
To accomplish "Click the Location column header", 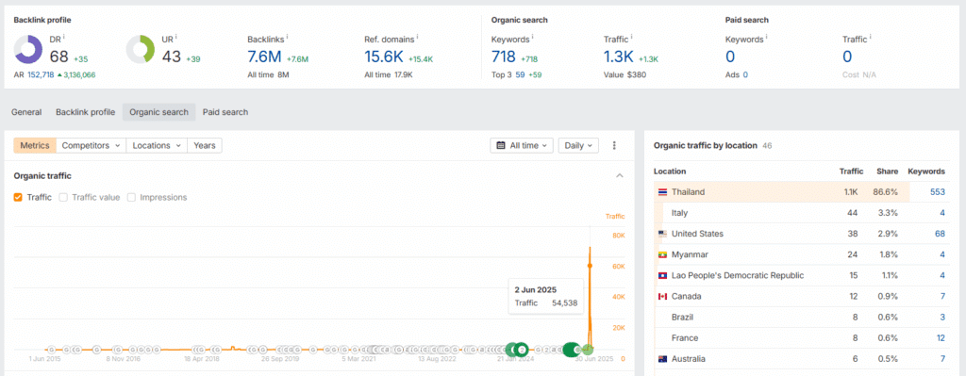I will tap(670, 172).
